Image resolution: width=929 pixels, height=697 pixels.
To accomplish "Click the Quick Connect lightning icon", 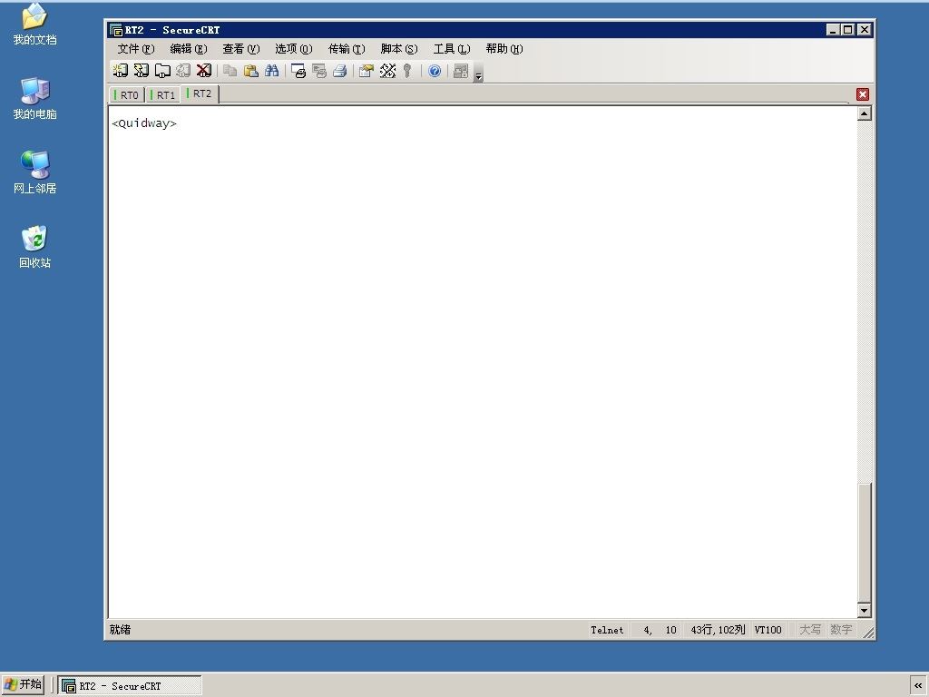I will (141, 71).
